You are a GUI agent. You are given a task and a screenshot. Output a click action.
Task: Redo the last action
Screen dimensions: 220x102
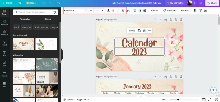(50, 3)
